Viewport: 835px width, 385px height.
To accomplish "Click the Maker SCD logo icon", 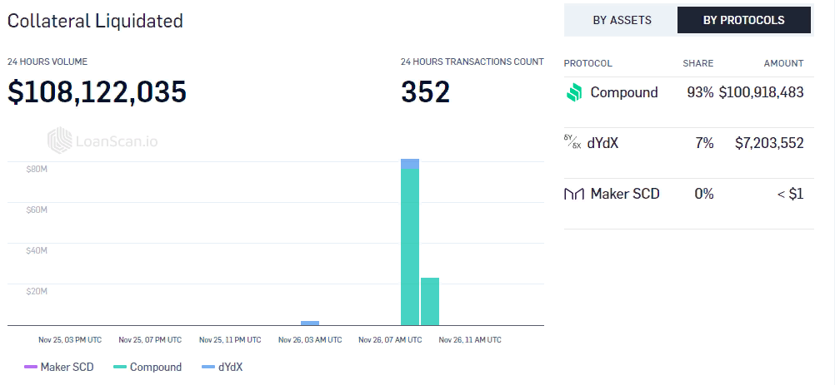I will pyautogui.click(x=573, y=195).
